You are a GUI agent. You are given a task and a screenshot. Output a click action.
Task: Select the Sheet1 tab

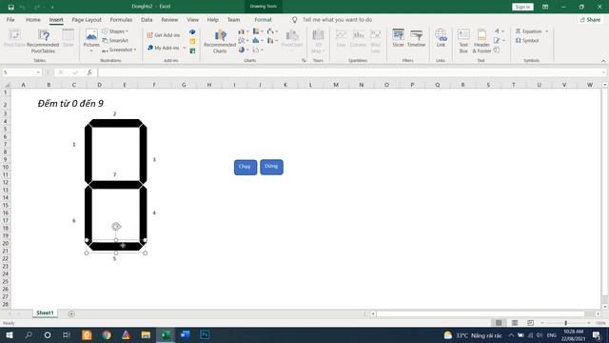pos(45,313)
